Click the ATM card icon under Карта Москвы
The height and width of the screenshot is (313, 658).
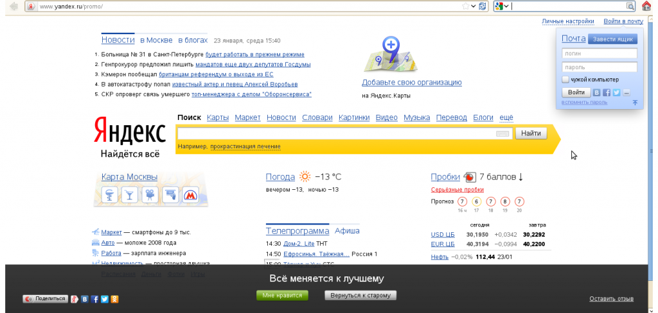tap(170, 195)
